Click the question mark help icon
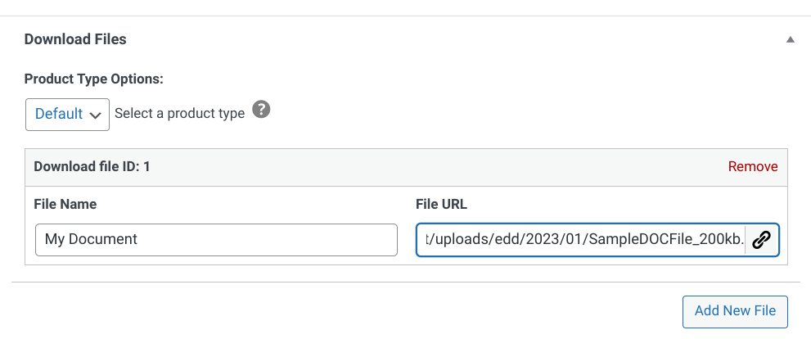This screenshot has width=811, height=339. point(261,109)
